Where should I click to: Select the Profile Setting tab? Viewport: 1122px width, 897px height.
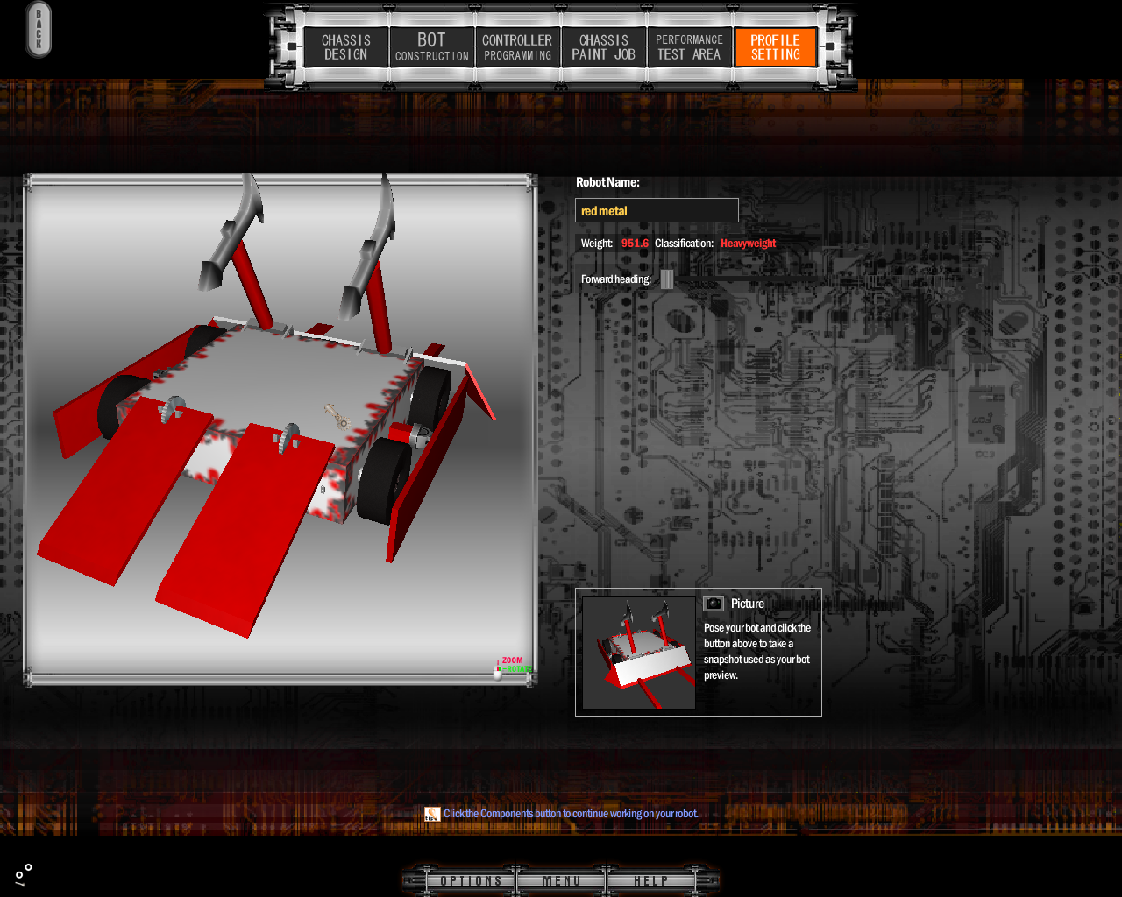pyautogui.click(x=775, y=47)
